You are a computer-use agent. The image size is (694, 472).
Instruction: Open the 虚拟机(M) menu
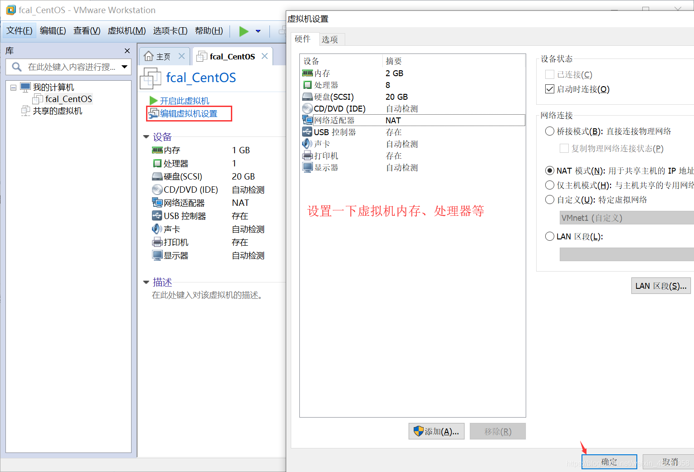[127, 30]
